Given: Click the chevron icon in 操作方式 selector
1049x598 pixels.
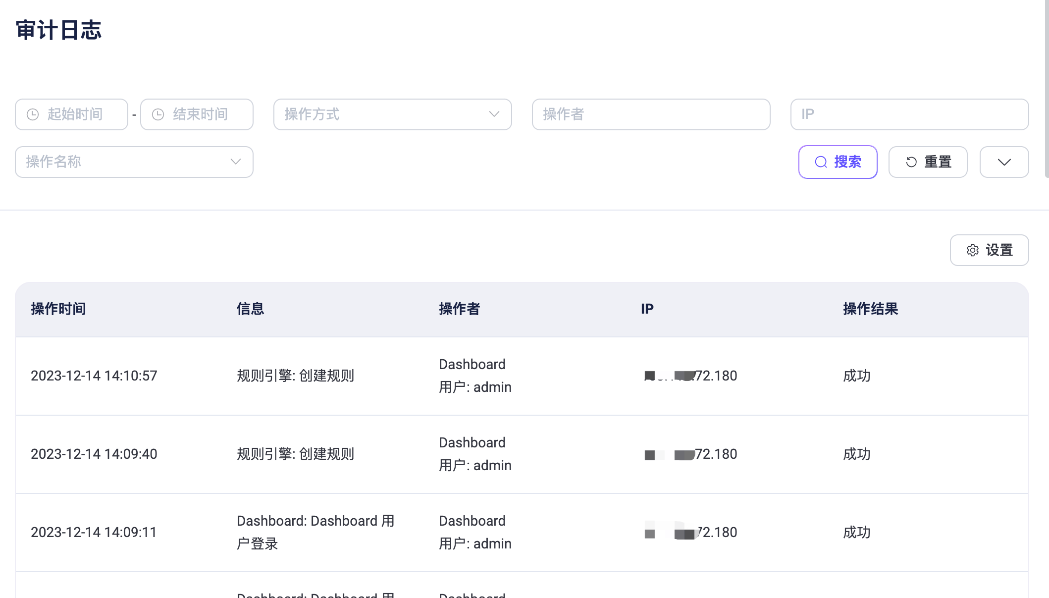Looking at the screenshot, I should 494,114.
